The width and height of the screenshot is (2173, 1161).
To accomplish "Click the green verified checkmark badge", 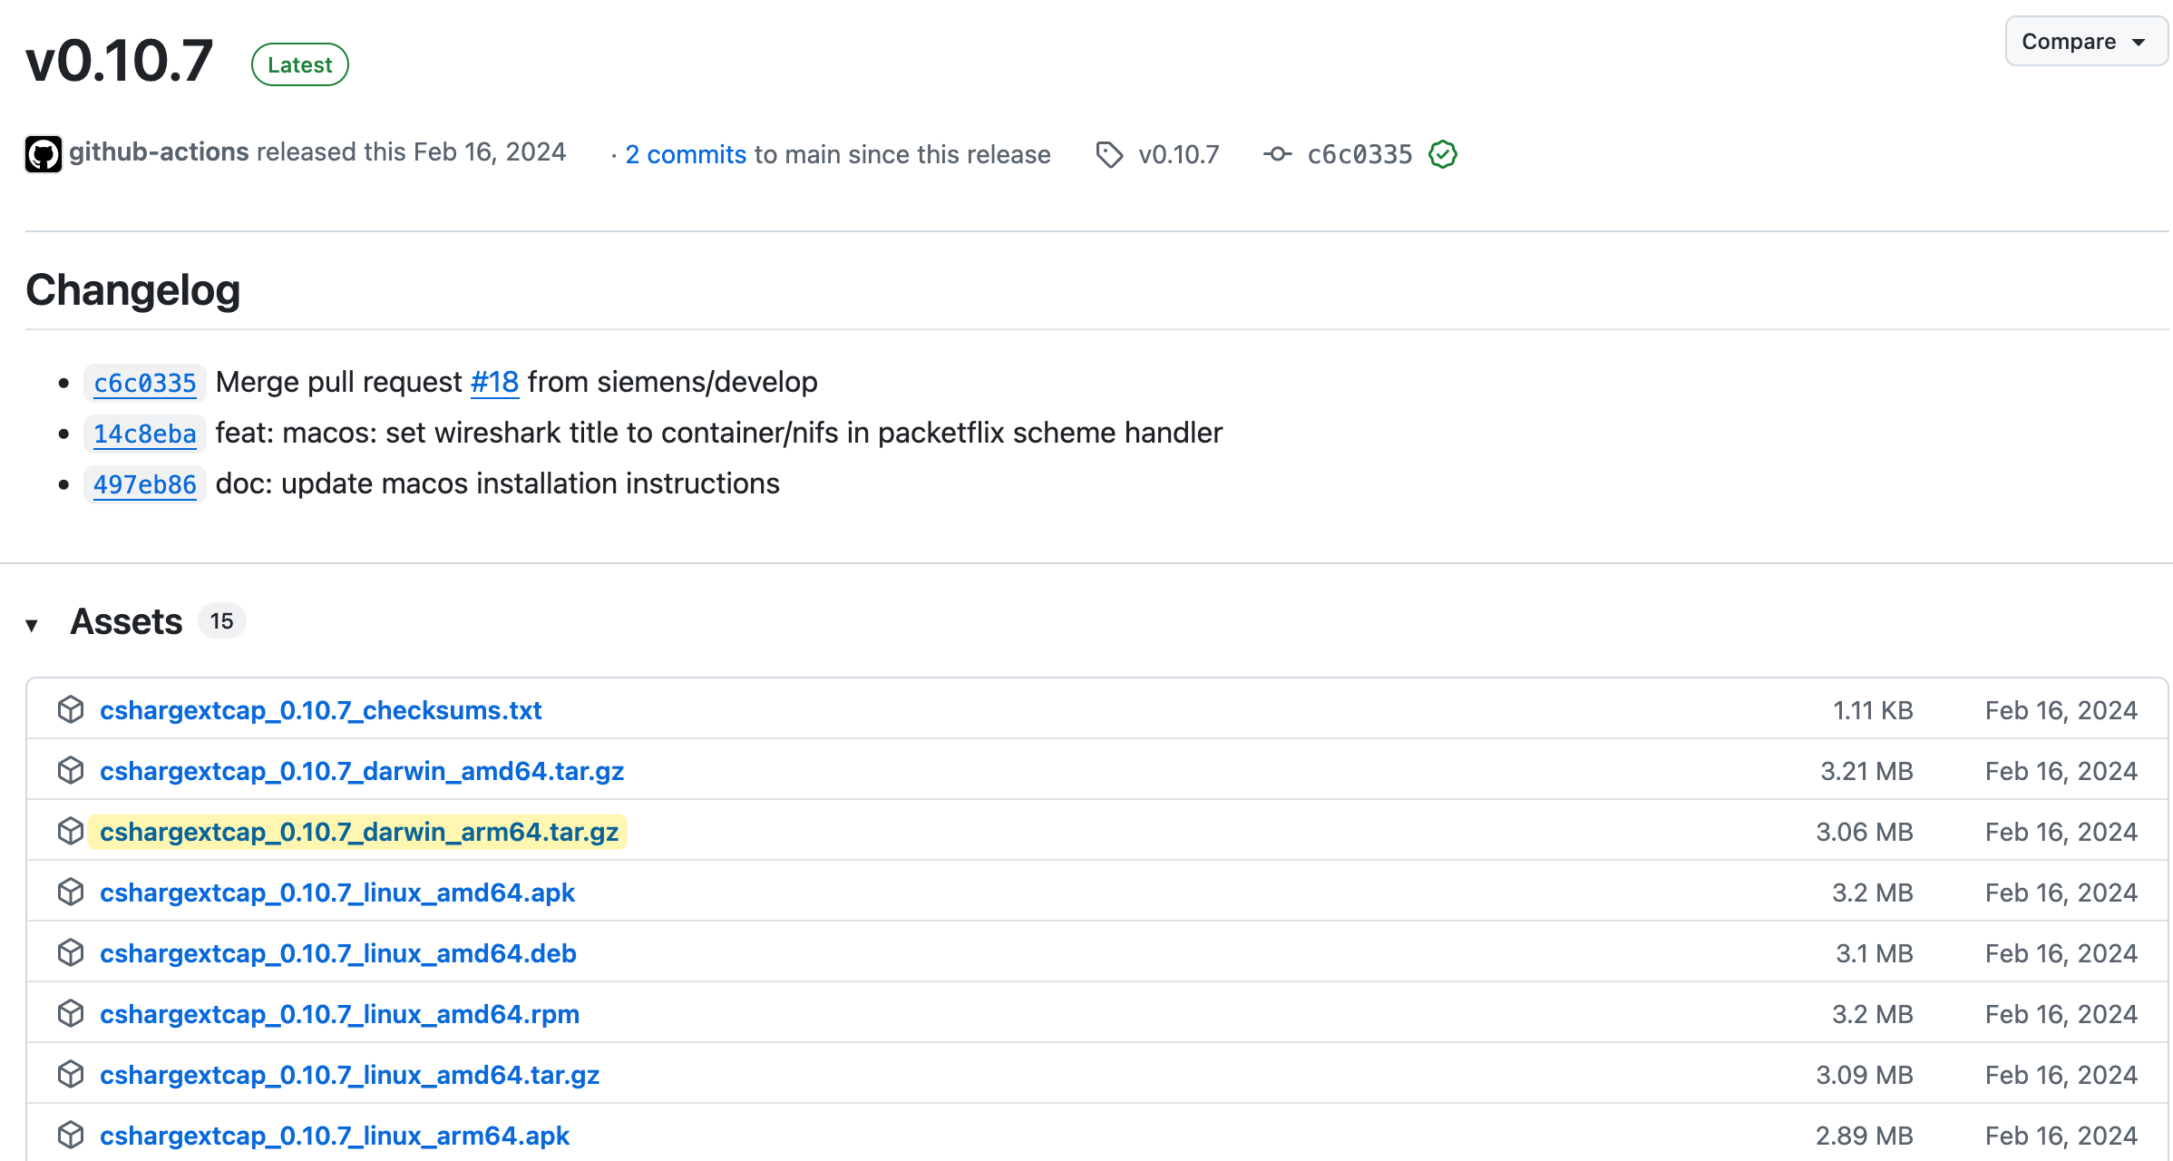I will (x=1442, y=154).
